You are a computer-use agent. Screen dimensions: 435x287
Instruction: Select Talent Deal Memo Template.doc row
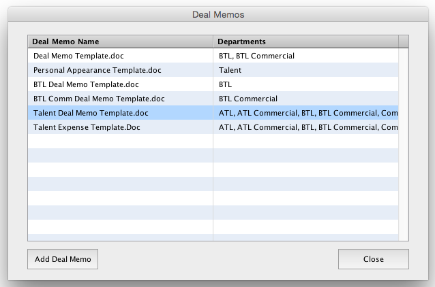[x=213, y=113]
